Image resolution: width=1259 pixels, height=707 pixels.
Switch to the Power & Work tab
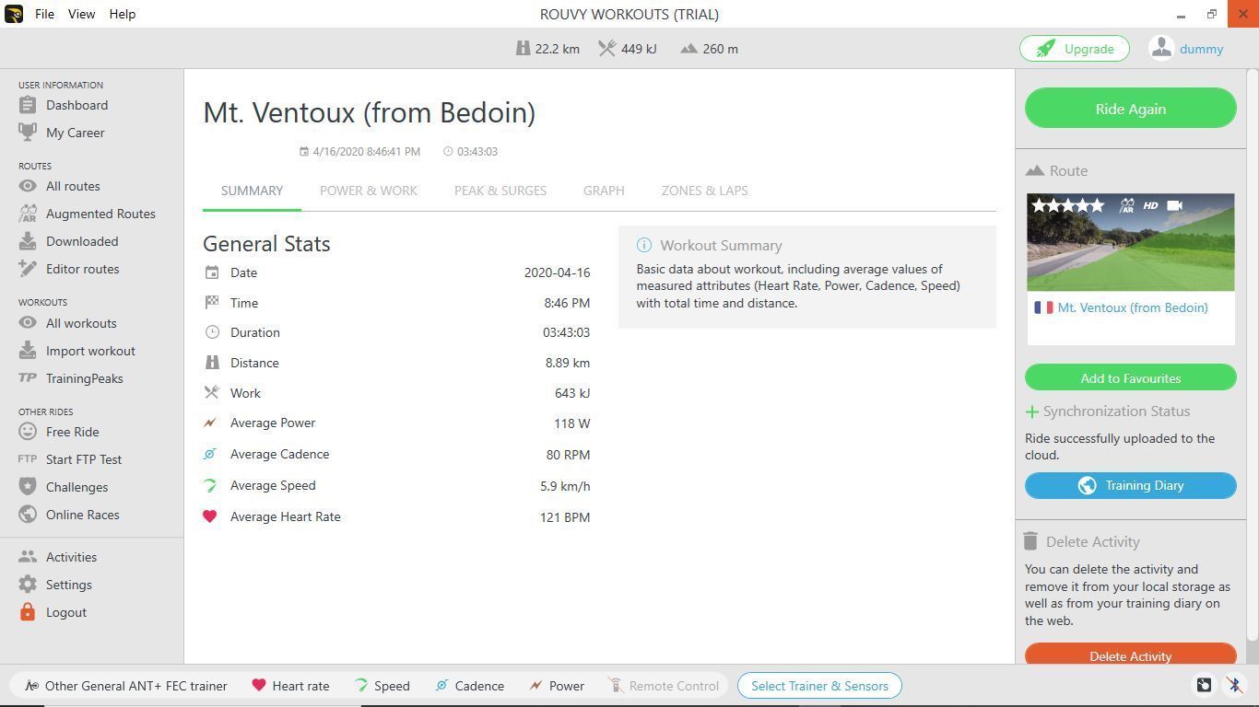[368, 191]
